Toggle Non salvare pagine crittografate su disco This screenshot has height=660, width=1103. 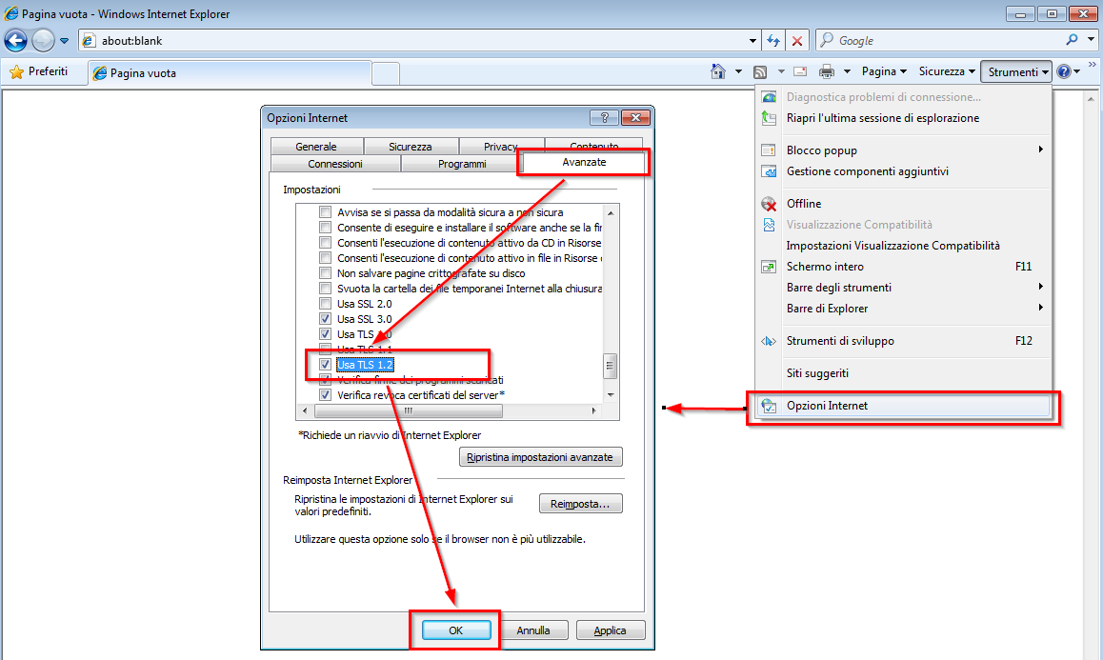point(325,273)
